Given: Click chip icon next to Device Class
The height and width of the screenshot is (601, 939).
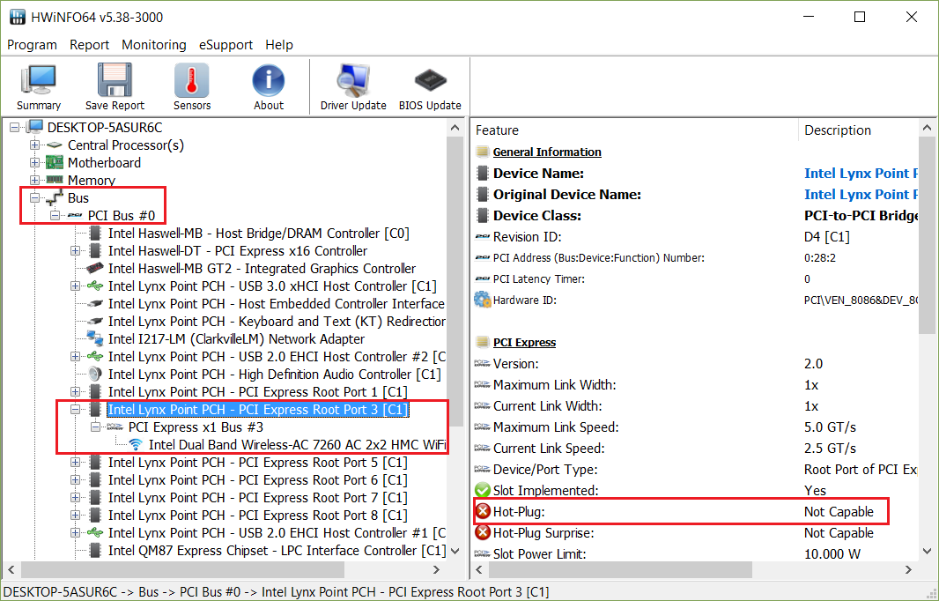Looking at the screenshot, I should (482, 215).
